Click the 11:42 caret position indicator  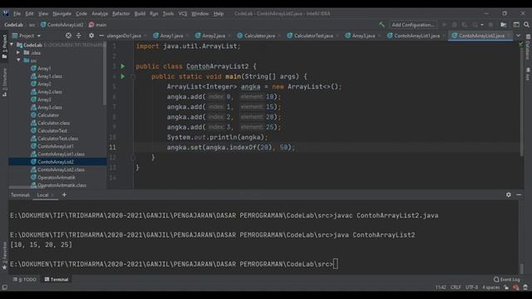(441, 287)
